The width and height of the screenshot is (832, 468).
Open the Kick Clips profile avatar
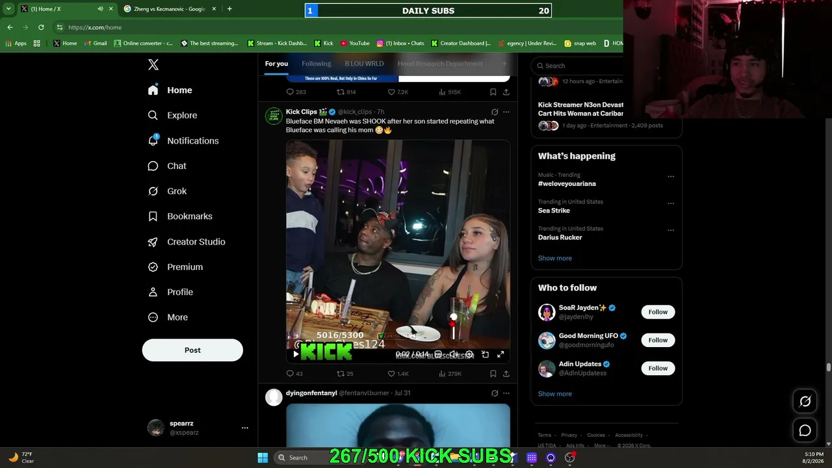click(274, 116)
